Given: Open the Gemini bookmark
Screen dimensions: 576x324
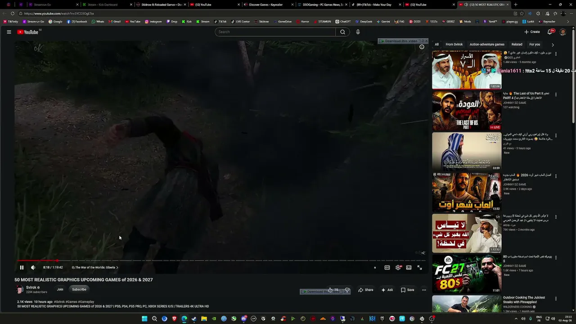Looking at the screenshot, I should [383, 22].
